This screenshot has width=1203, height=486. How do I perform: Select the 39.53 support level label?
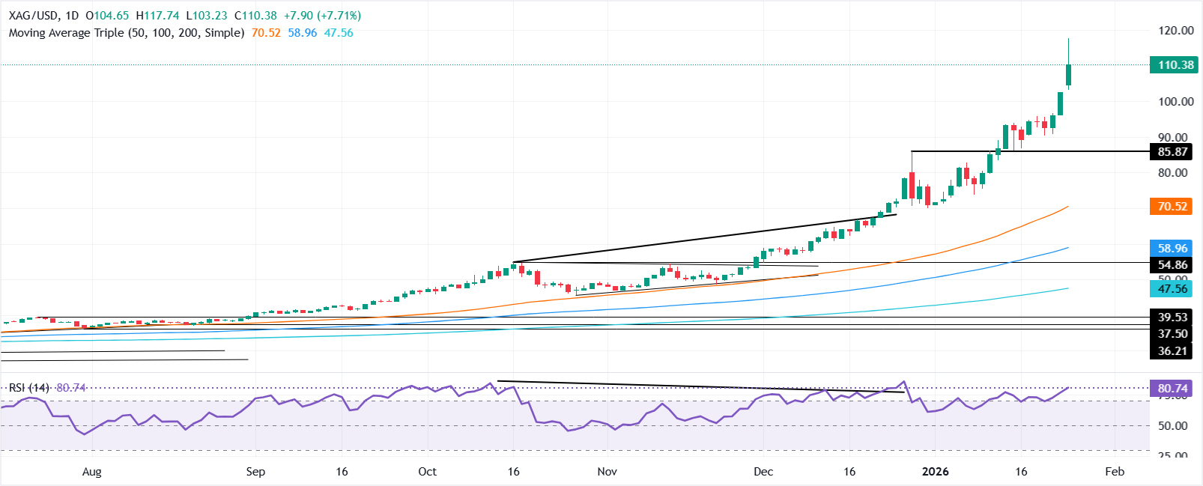(1172, 318)
